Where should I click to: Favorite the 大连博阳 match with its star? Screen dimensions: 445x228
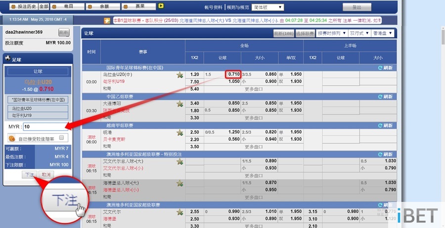179,104
